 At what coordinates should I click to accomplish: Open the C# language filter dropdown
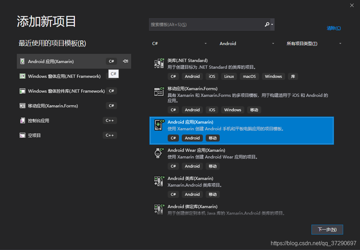179,43
